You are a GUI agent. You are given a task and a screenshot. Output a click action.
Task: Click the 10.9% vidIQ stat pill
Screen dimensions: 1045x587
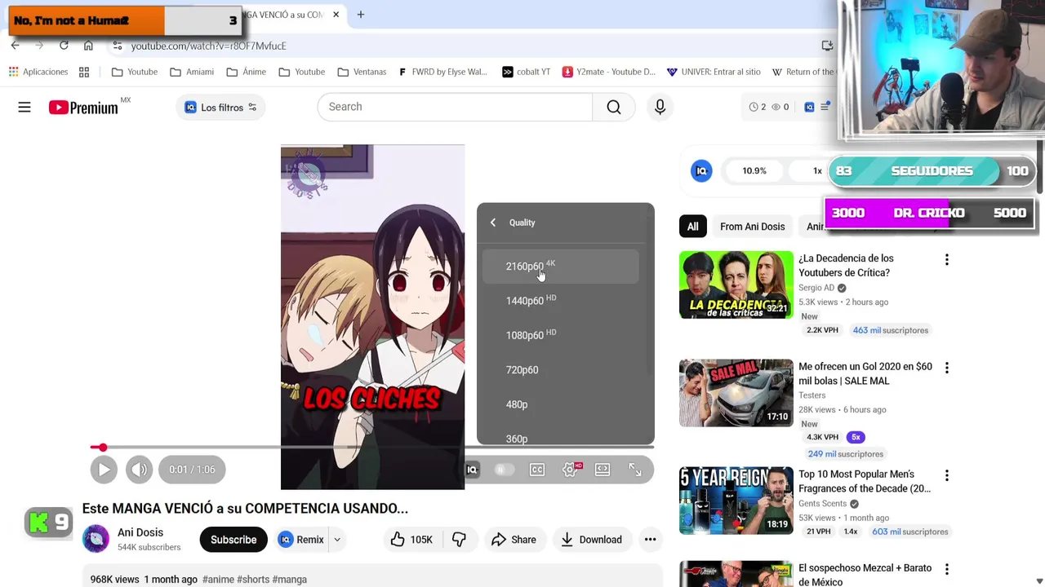754,171
